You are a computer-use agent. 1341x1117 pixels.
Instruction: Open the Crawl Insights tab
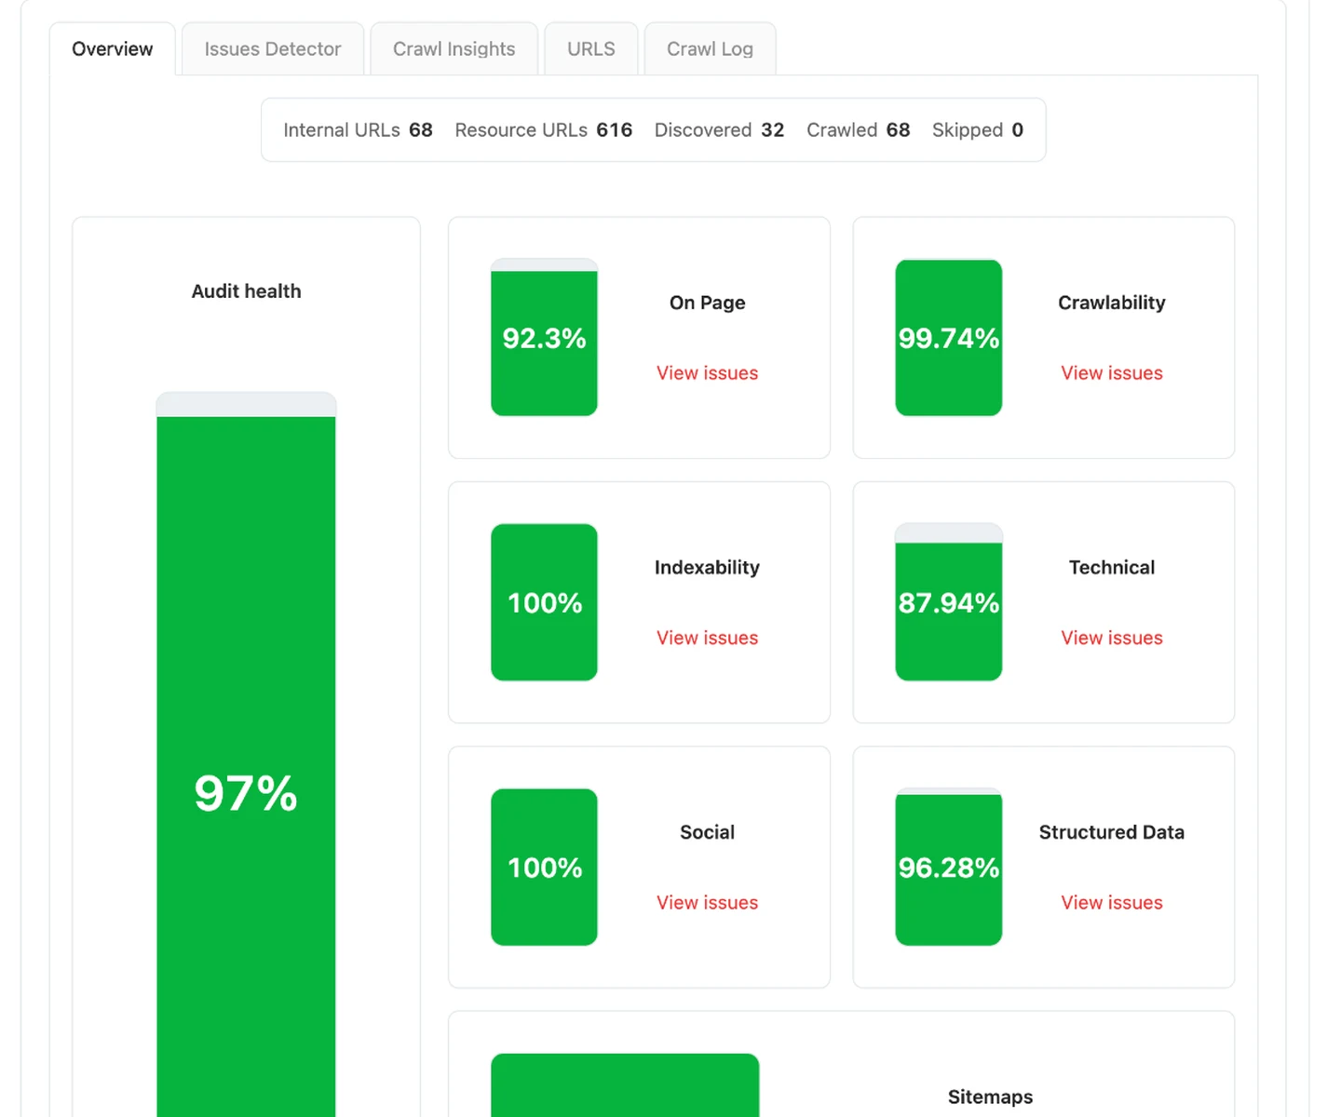point(454,49)
